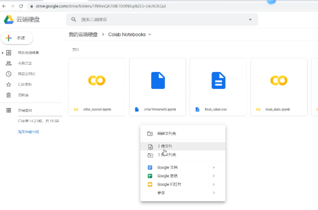The height and width of the screenshot is (210, 318).
Task: Click small doc icon beside final_label.csv name
Action: point(197,110)
